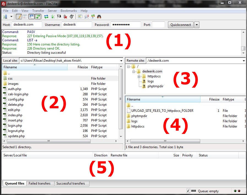Click the green and red activity LEDs
The image size is (247, 195).
point(237,191)
